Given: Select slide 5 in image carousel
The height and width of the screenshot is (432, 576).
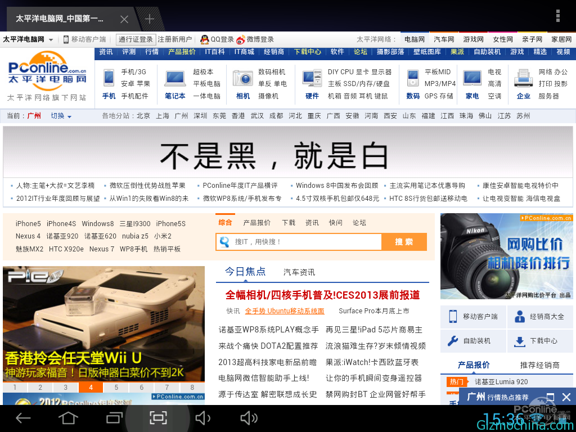Looking at the screenshot, I should pos(116,388).
